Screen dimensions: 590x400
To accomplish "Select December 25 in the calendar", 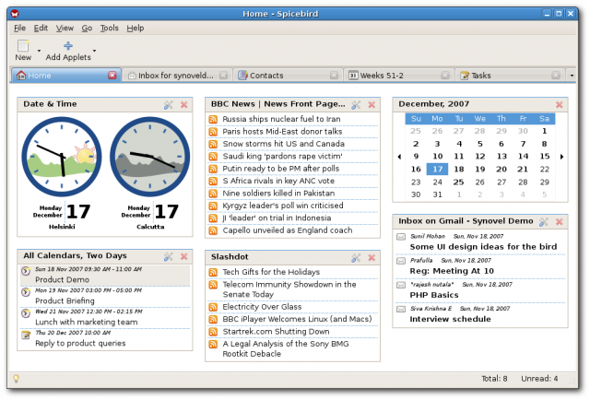I will coord(458,182).
